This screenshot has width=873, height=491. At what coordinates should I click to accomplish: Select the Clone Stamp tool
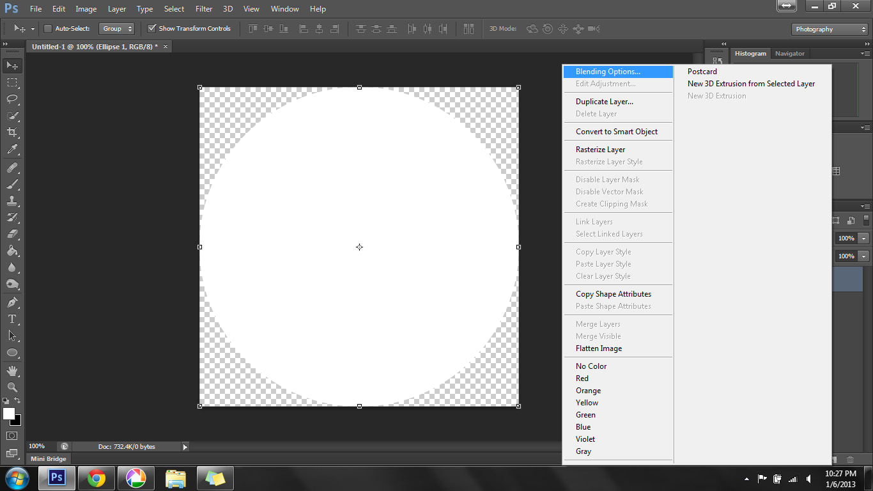[12, 201]
